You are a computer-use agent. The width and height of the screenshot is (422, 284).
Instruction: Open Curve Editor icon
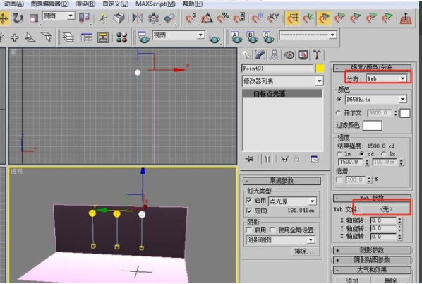tap(86, 37)
